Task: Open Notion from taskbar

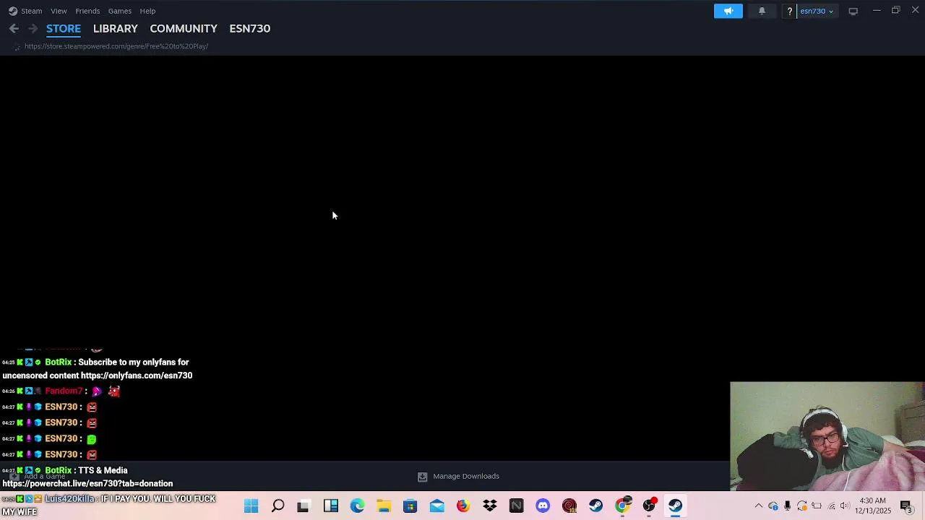Action: pos(516,506)
